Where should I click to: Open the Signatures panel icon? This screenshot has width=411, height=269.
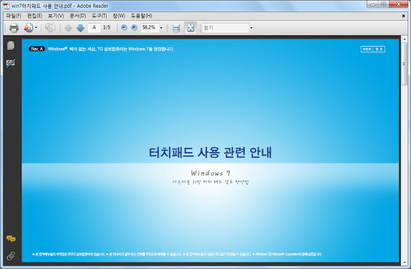point(11,63)
